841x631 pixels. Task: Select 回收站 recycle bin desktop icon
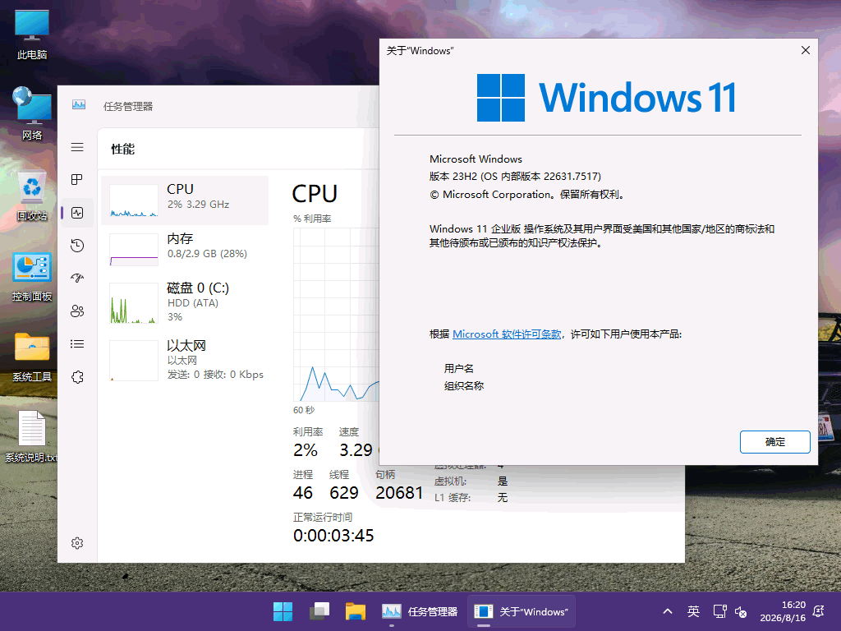(32, 196)
